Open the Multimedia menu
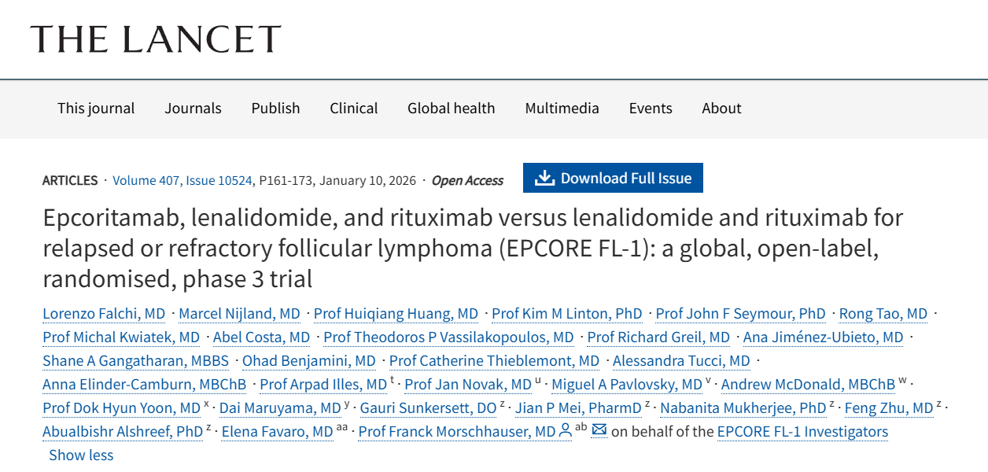 click(x=562, y=109)
